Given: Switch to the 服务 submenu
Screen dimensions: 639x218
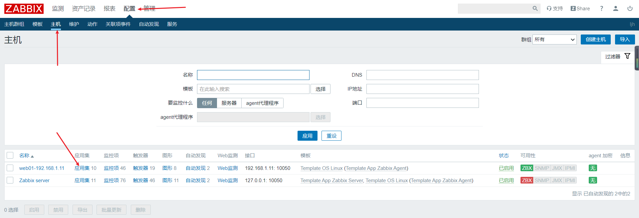Looking at the screenshot, I should [x=172, y=24].
